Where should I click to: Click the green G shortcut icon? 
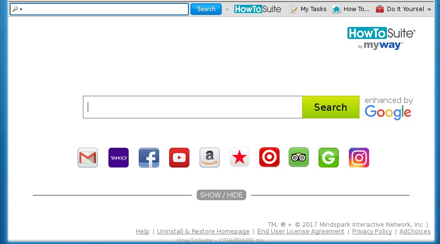(x=329, y=158)
